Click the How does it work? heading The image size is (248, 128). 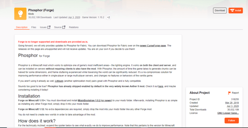pos(37,121)
